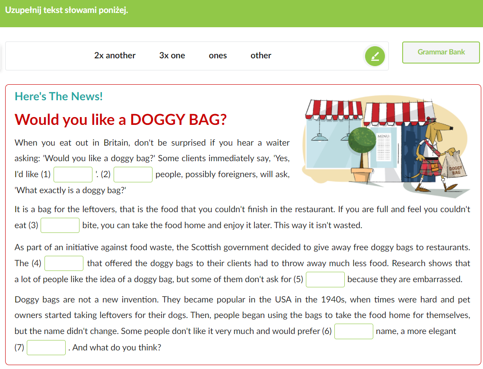Click gap 3 before 'bite, you can take'
Viewport: 483px width, 369px height.
click(60, 226)
